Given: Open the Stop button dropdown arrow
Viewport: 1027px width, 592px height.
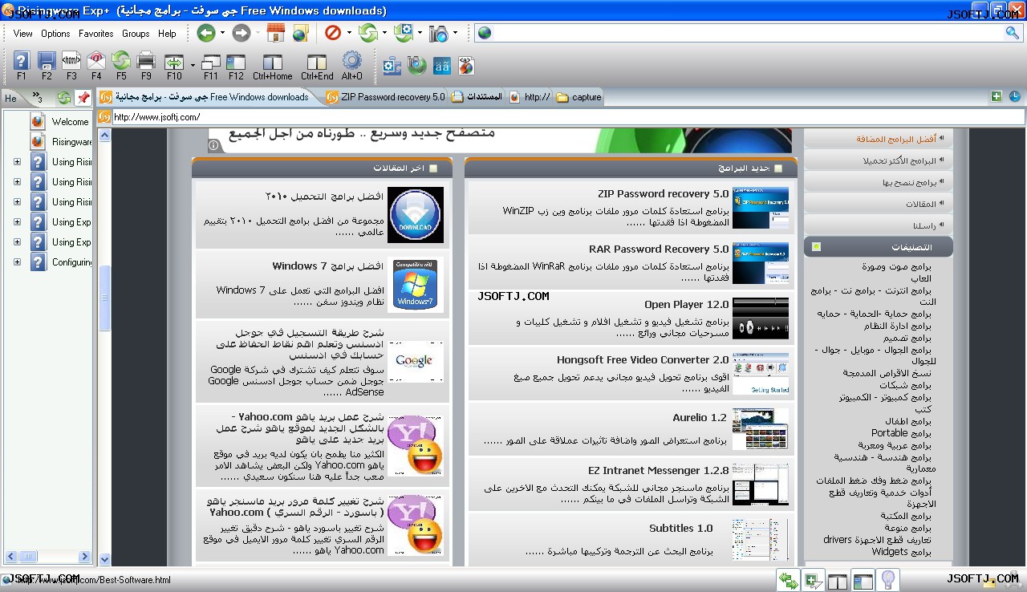Looking at the screenshot, I should pyautogui.click(x=350, y=34).
